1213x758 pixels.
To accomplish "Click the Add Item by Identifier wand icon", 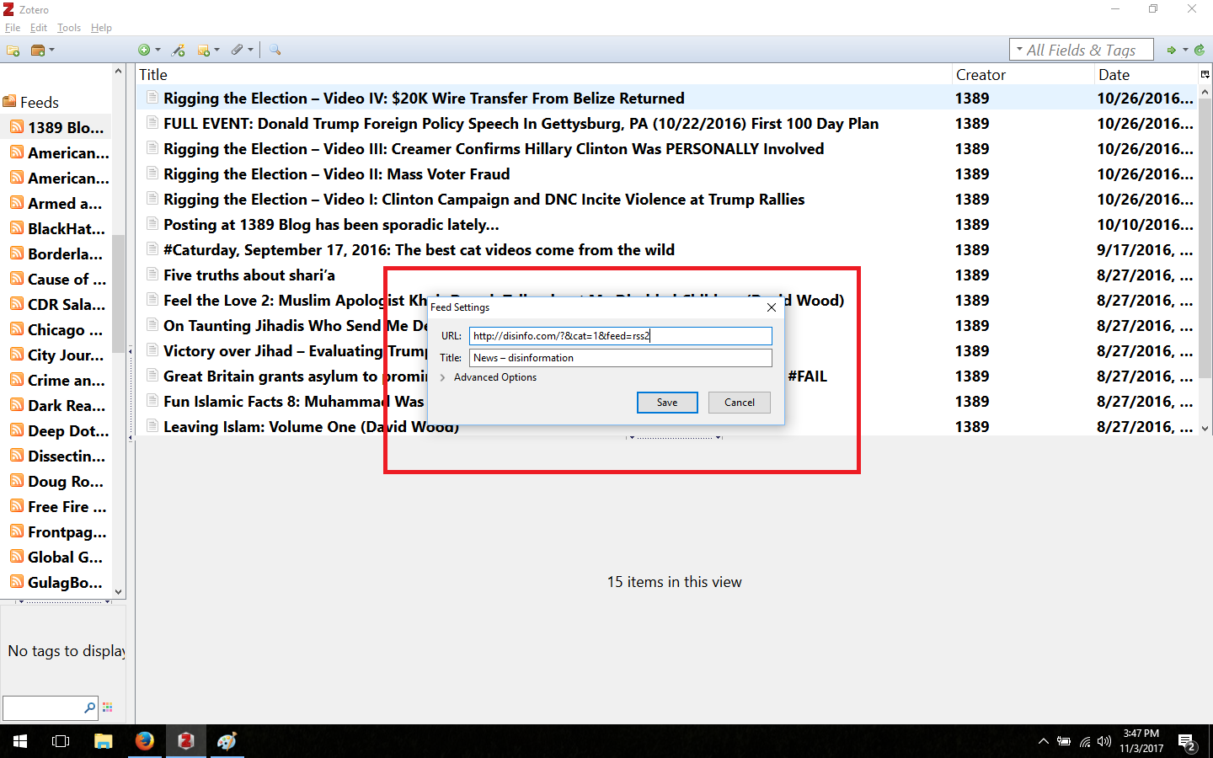I will coord(179,51).
